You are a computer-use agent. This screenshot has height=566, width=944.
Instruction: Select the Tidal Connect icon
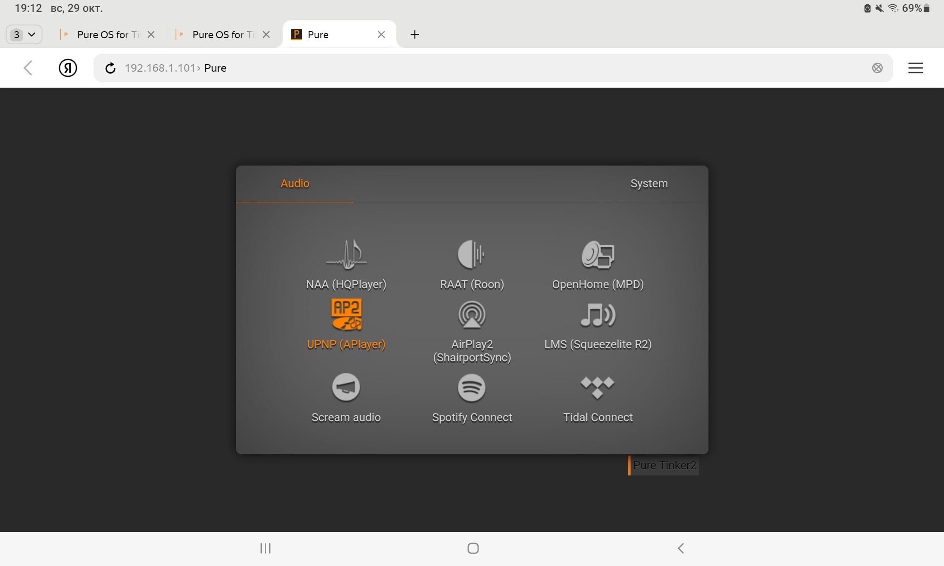(x=598, y=387)
